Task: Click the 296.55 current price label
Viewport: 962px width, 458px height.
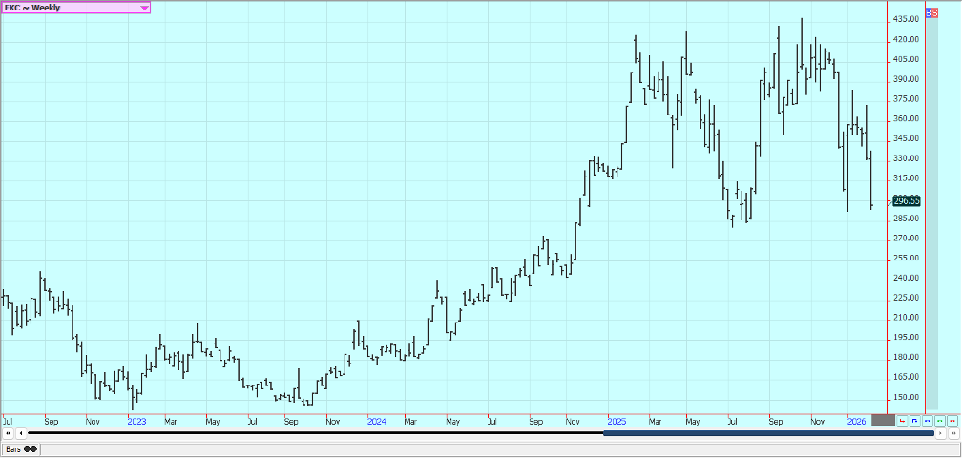Action: click(906, 201)
